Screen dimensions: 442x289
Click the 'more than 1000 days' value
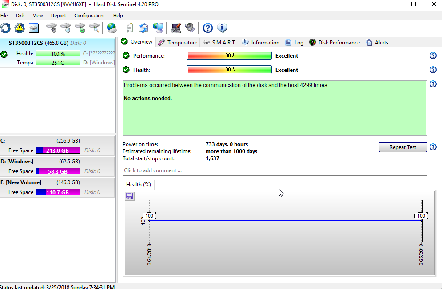(231, 151)
